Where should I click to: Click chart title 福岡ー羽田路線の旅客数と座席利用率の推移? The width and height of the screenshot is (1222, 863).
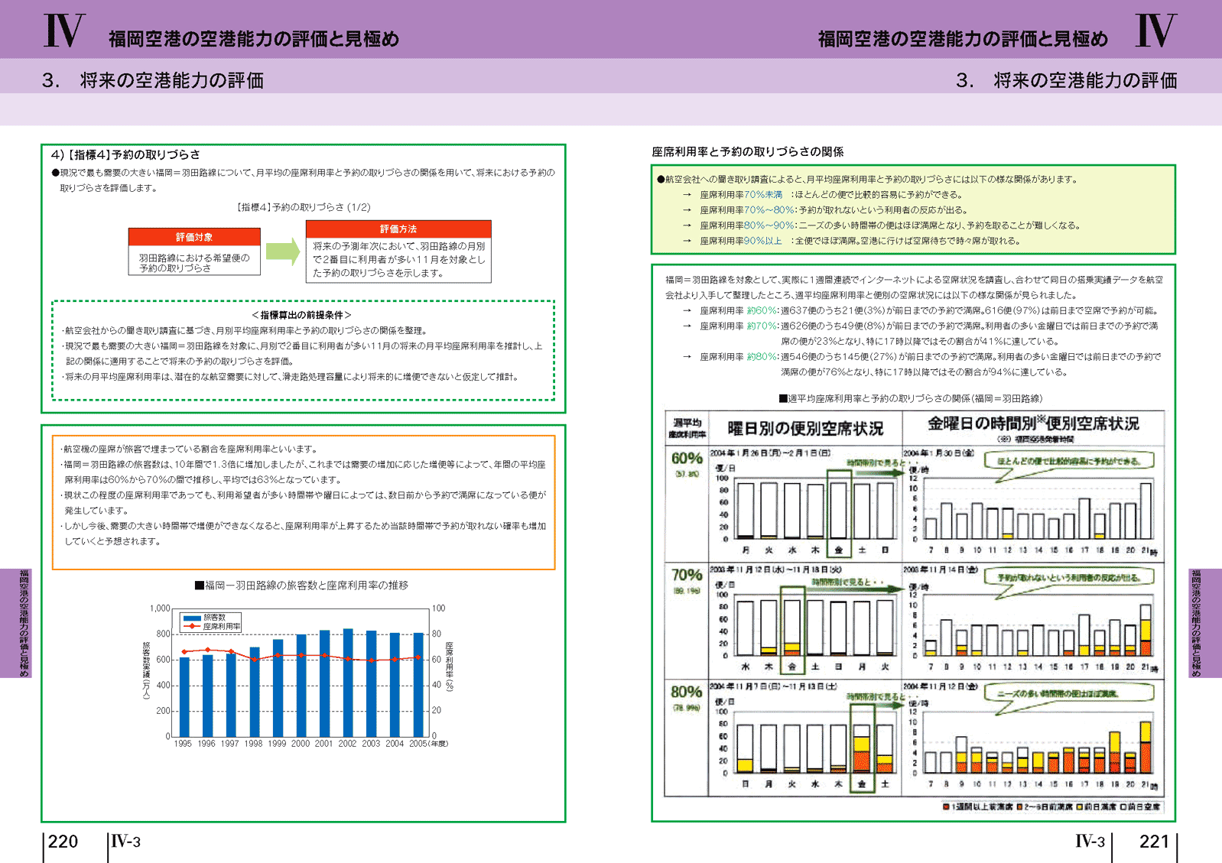coord(301,586)
